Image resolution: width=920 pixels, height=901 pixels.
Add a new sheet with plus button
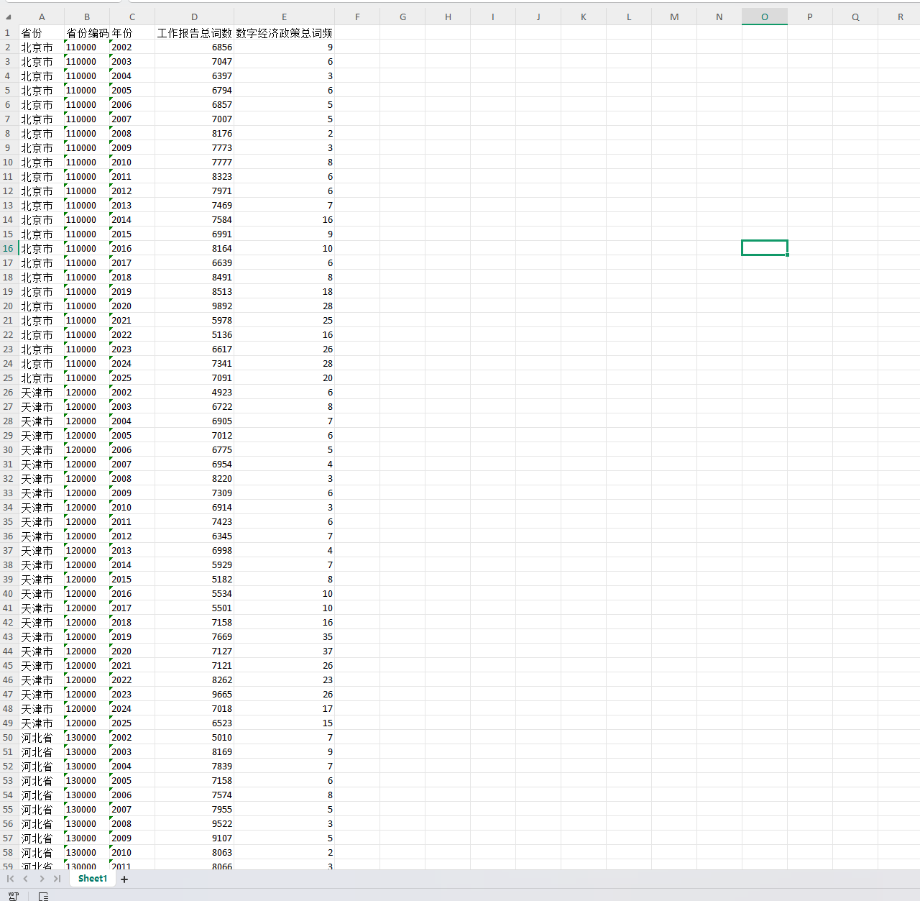[x=124, y=879]
